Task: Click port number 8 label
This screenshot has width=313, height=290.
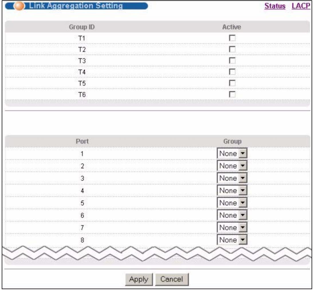Action: click(82, 240)
